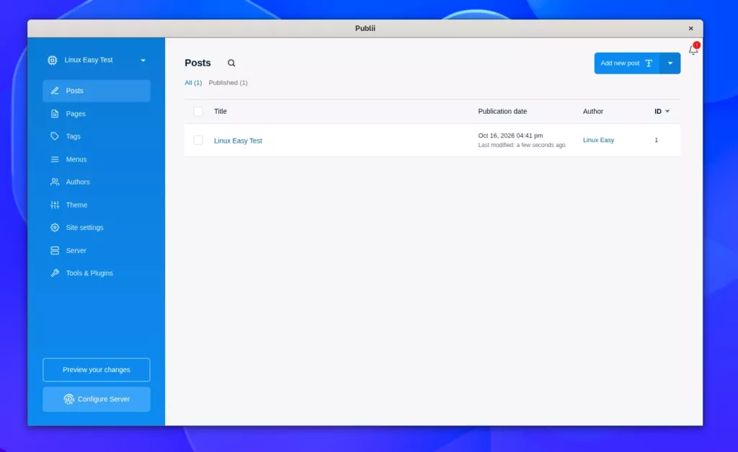Click the Add new post button

click(627, 63)
